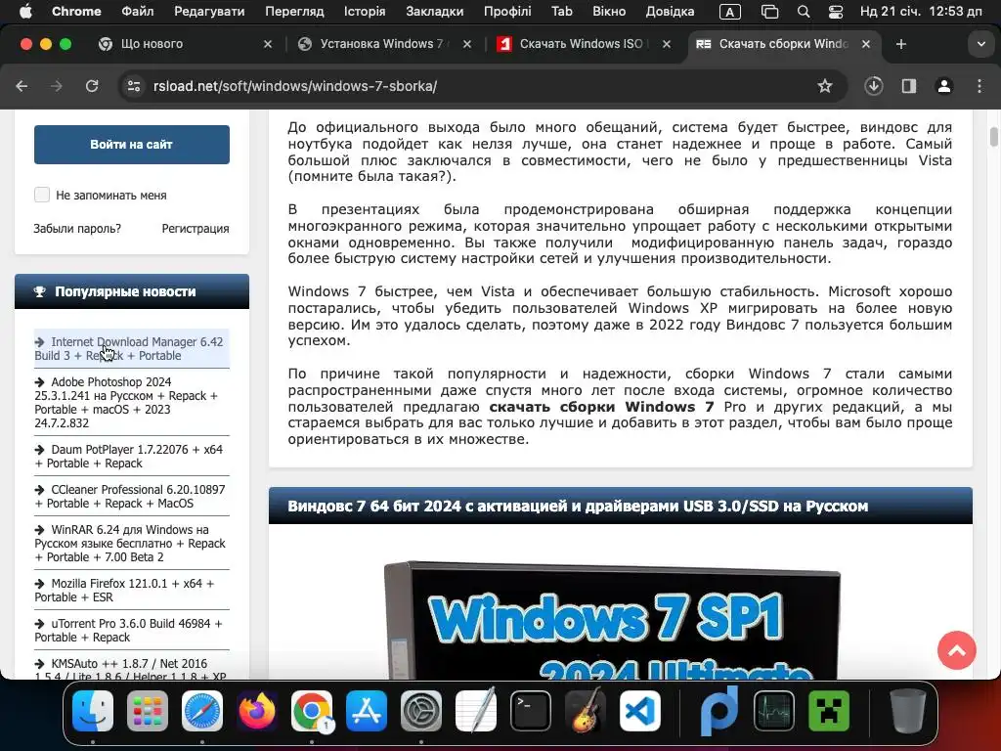The image size is (1001, 751).
Task: Launch GarageBand from the Dock
Action: (586, 710)
